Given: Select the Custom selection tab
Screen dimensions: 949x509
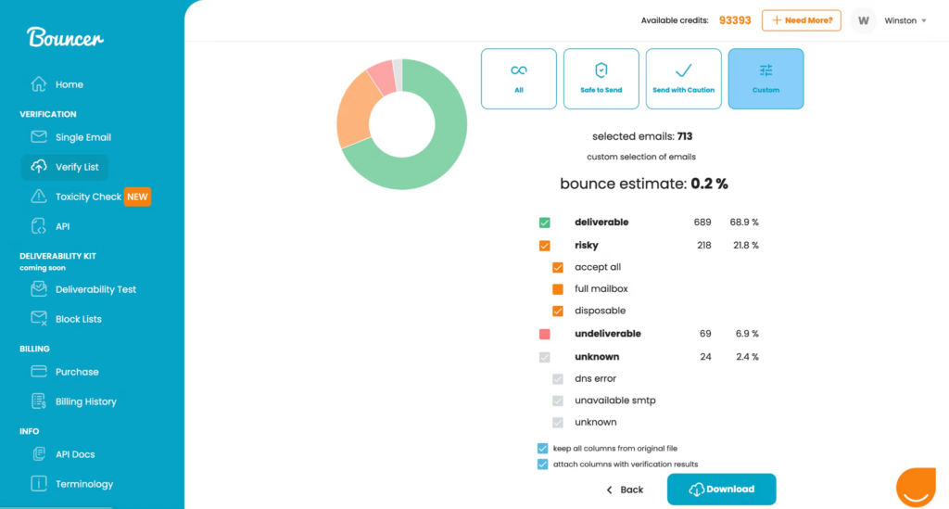Looking at the screenshot, I should pyautogui.click(x=766, y=79).
